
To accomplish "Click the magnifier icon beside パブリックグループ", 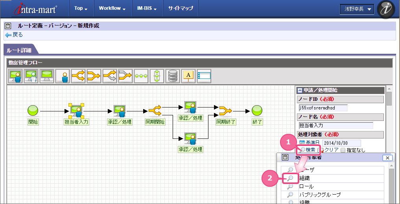I will (290, 195).
